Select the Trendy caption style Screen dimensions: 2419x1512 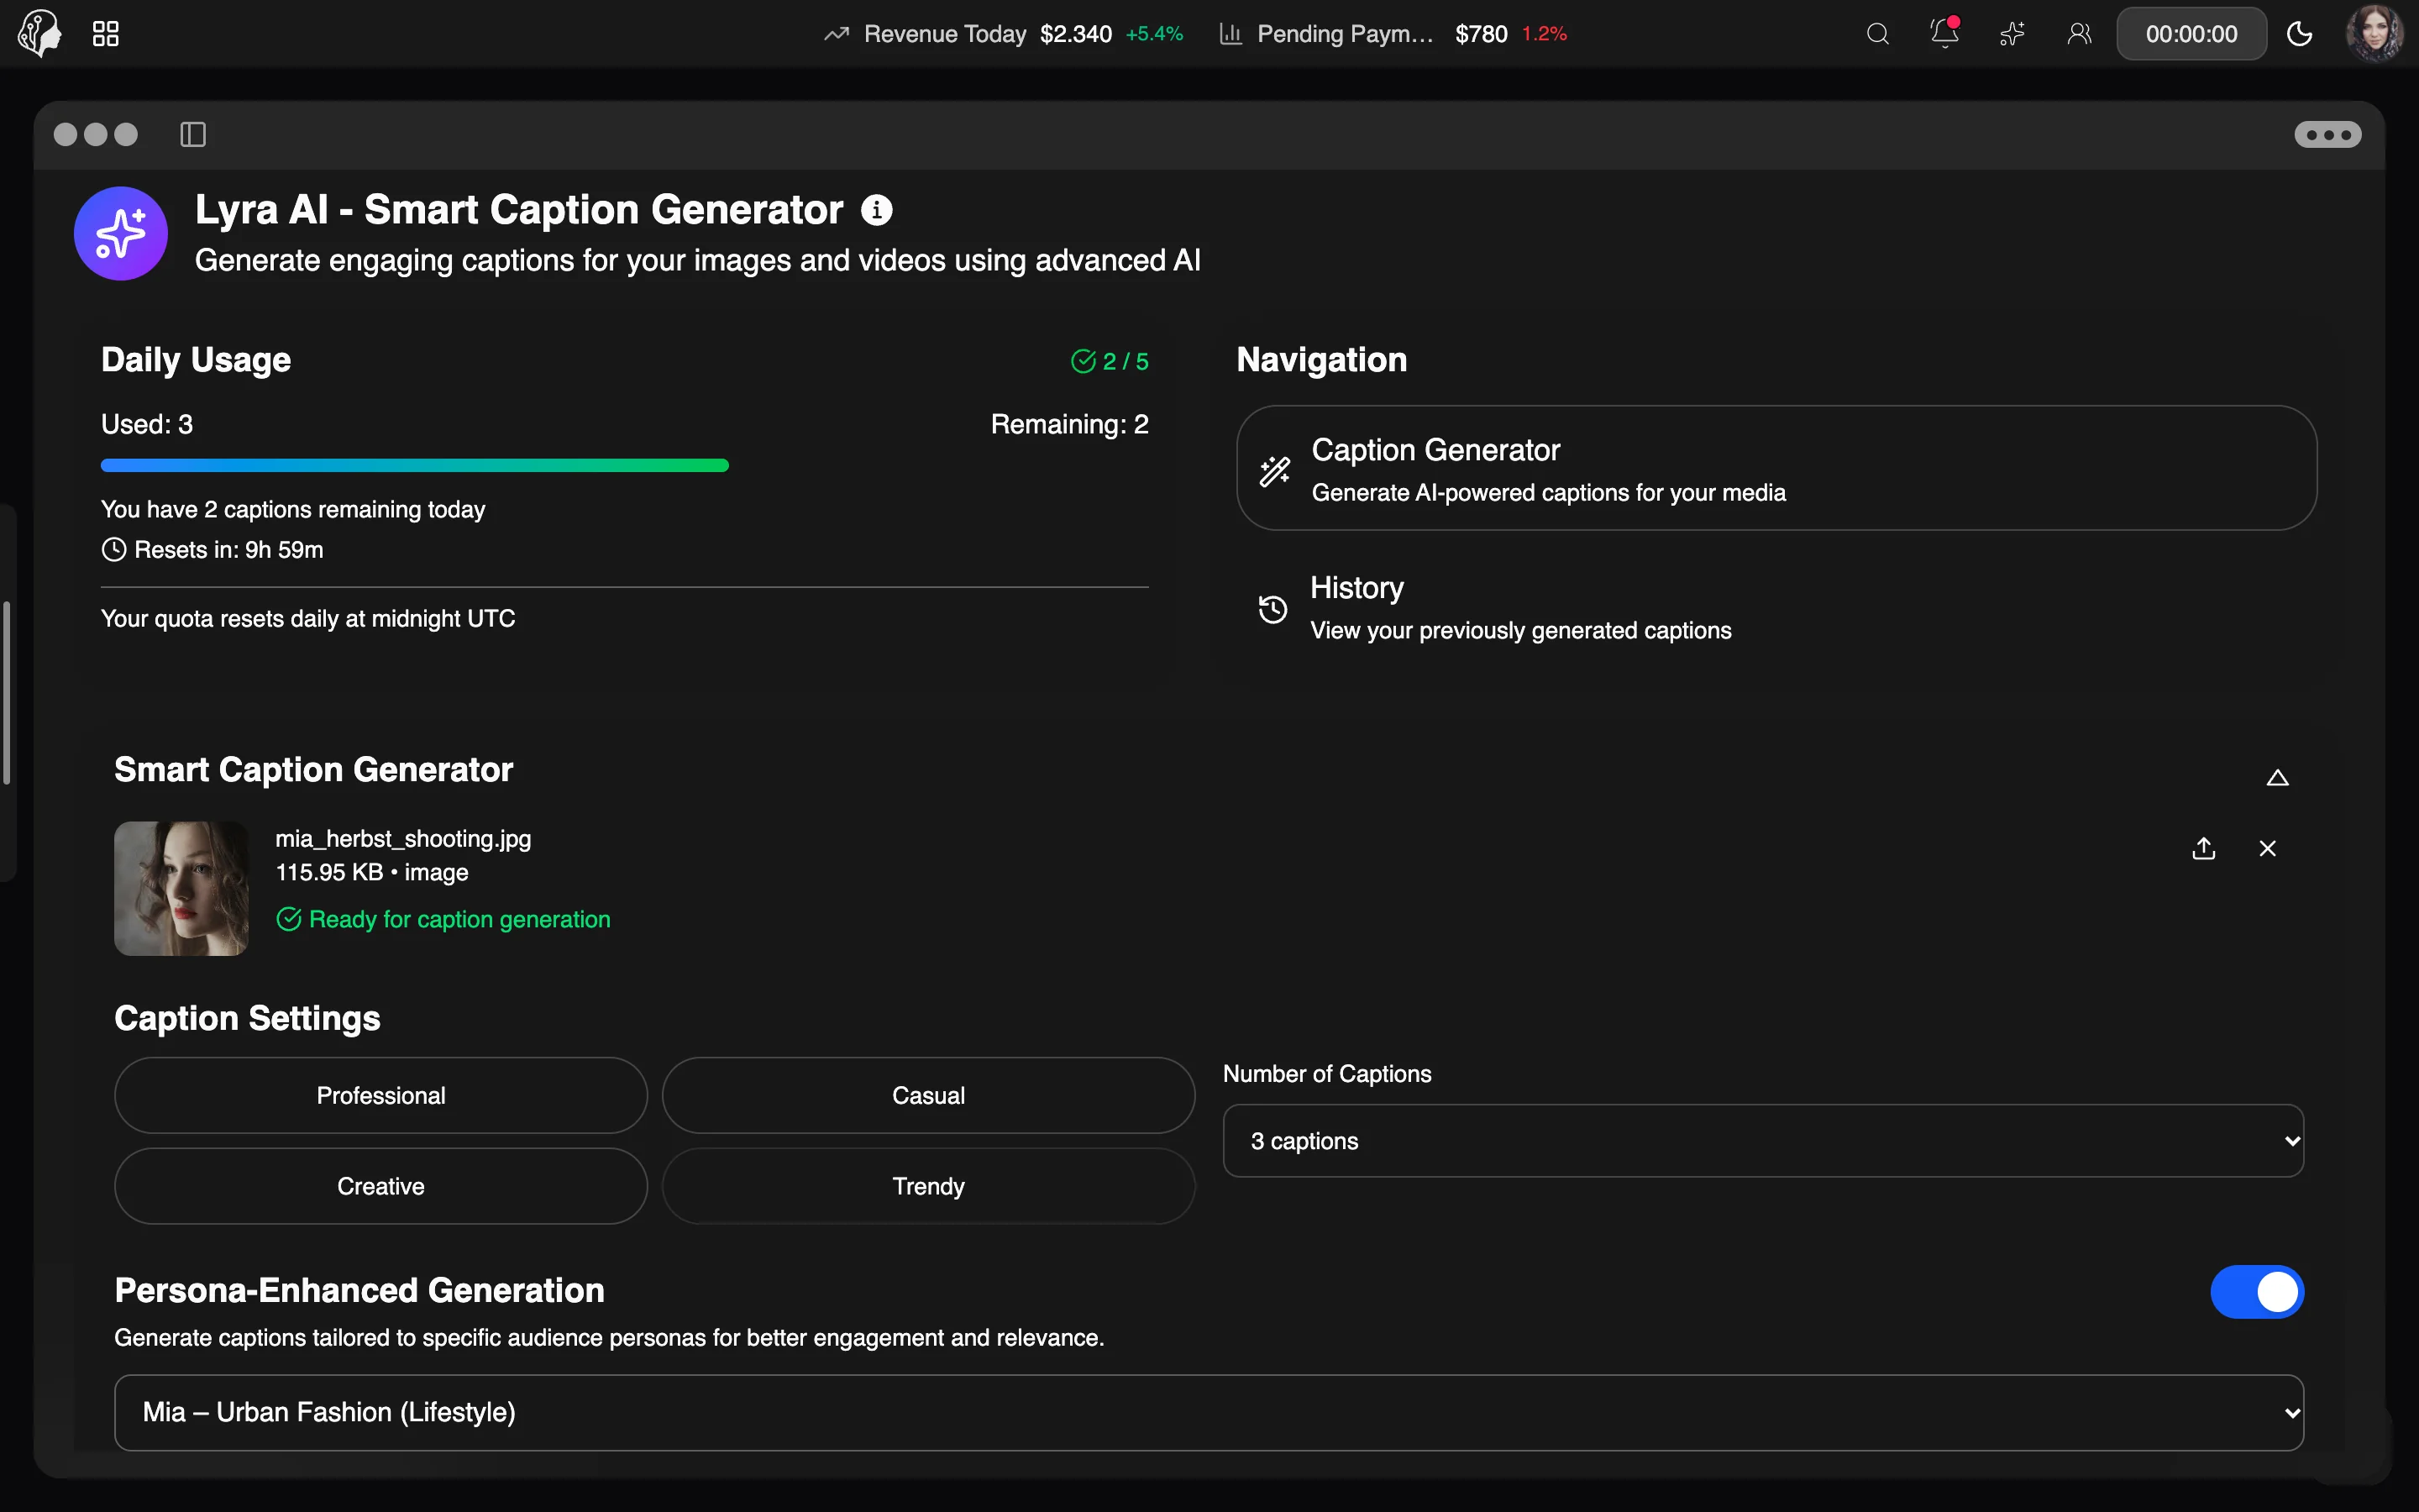(x=927, y=1186)
